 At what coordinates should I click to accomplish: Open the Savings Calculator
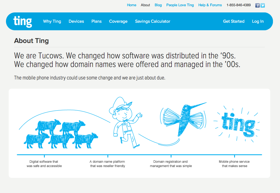[x=153, y=21]
